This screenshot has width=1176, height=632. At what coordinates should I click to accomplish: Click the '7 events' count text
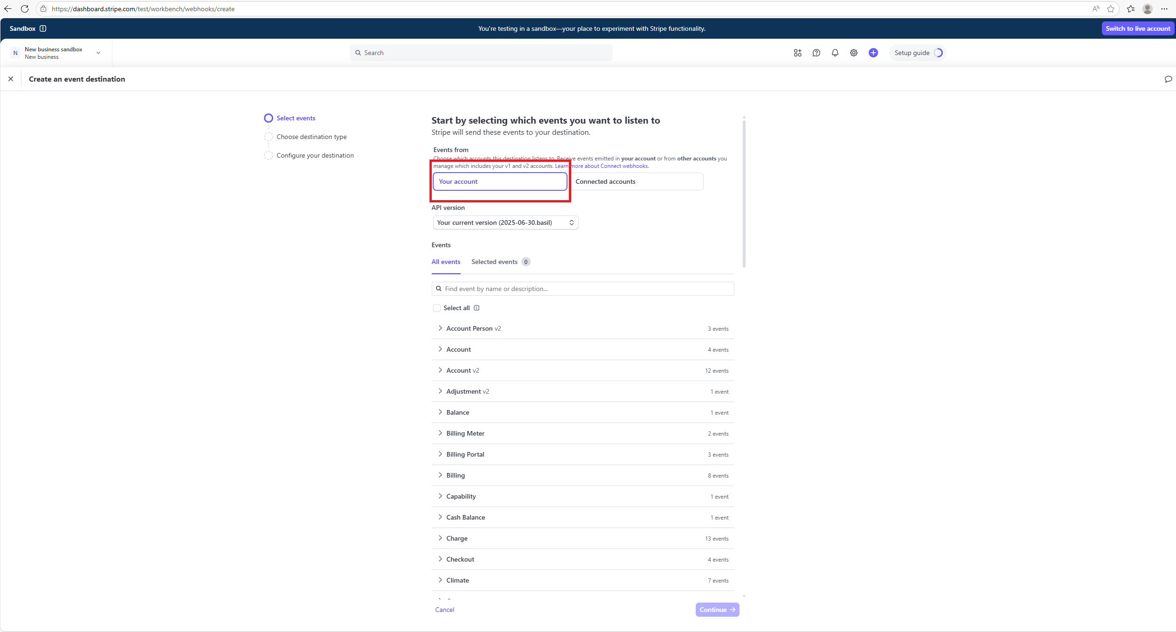pos(718,581)
